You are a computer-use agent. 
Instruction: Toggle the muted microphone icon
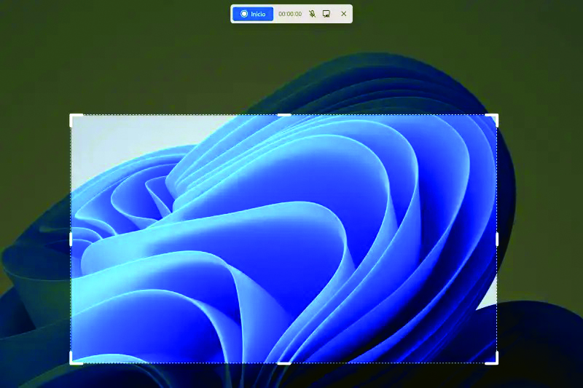coord(313,14)
